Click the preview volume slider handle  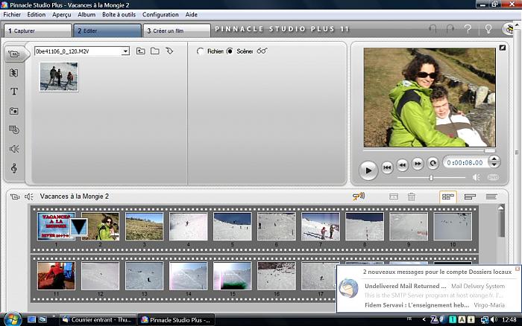click(432, 178)
